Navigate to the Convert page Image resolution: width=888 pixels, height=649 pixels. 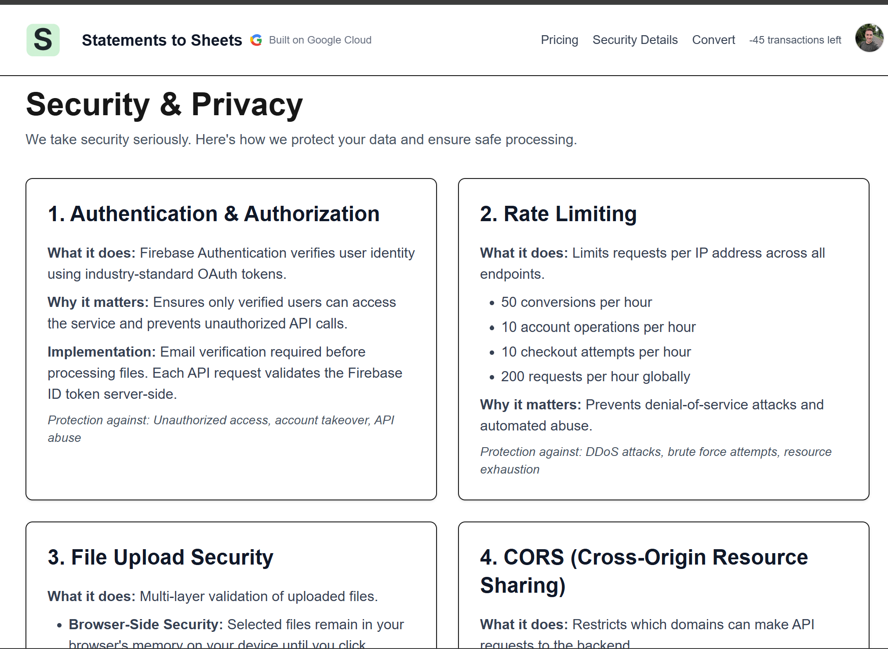(x=713, y=40)
